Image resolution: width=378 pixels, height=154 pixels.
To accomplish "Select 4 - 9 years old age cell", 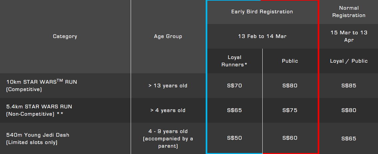I will (168, 138).
